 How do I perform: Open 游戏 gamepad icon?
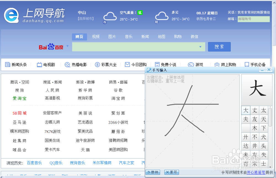[x=191, y=65]
